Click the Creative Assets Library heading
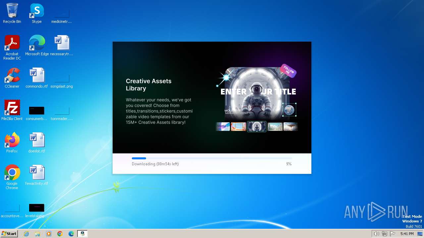The height and width of the screenshot is (238, 424). pos(149,85)
